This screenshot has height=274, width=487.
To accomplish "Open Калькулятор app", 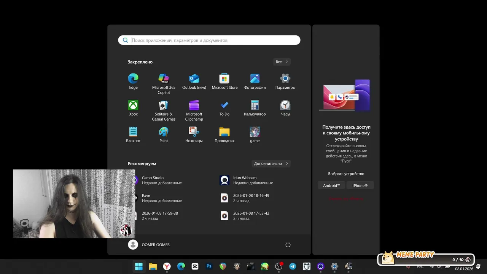I will click(x=255, y=108).
